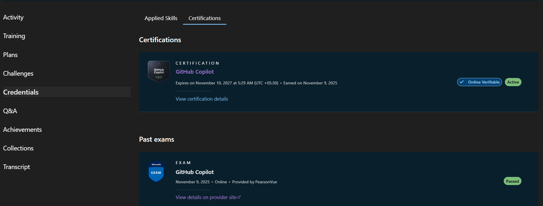Select Challenges in the sidebar

[18, 74]
